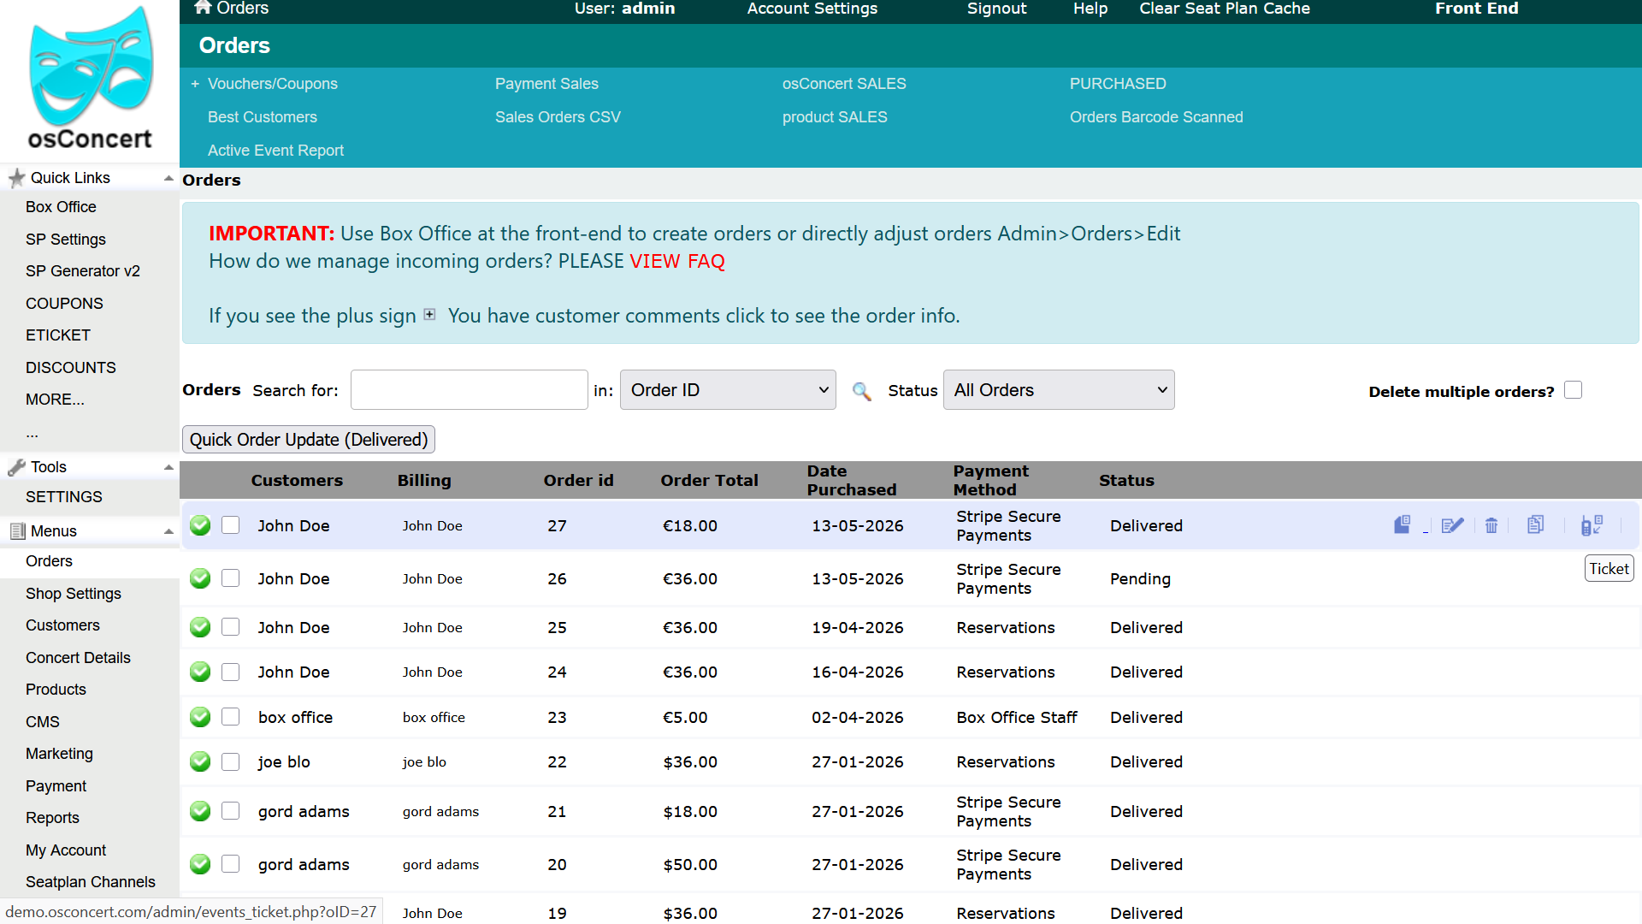The height and width of the screenshot is (924, 1642).
Task: Click the green check icon for order 26
Action: tap(200, 578)
